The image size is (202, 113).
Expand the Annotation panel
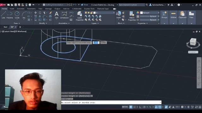tap(64, 23)
